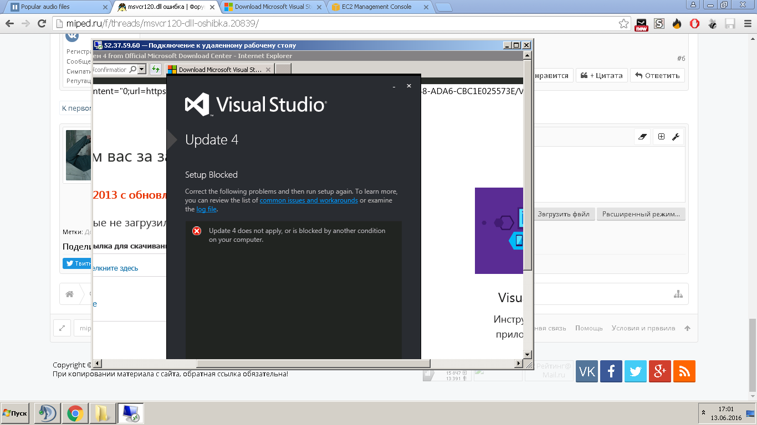
Task: Open the 'EC2 Management Console' tab
Action: (x=380, y=7)
